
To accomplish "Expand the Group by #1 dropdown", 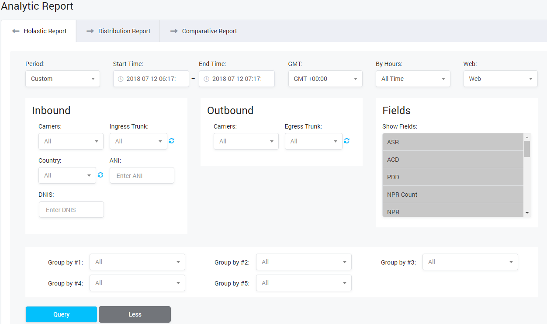I will pyautogui.click(x=137, y=261).
